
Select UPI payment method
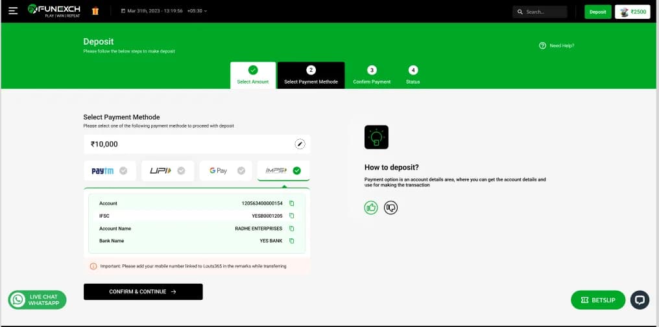[167, 171]
